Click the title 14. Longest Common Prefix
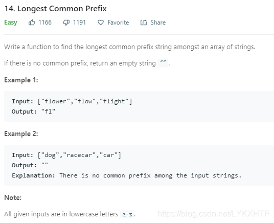Image resolution: width=274 pixels, height=223 pixels. 55,9
